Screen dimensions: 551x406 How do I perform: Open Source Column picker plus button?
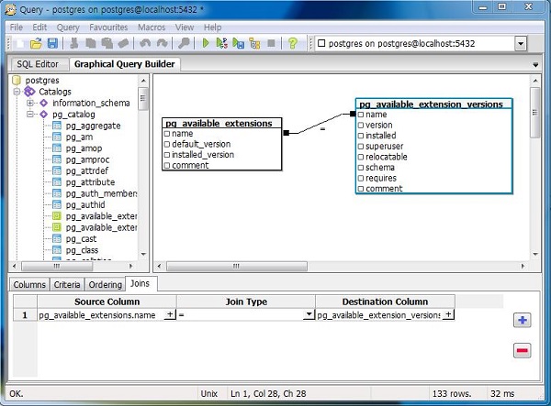point(170,314)
